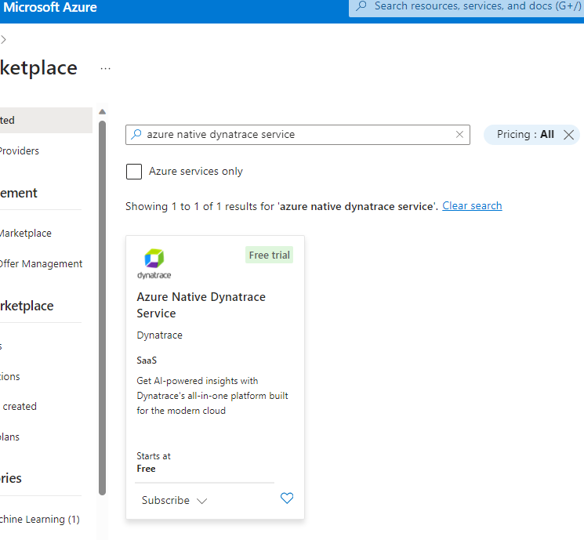The width and height of the screenshot is (584, 540).
Task: Open Offer Management in the sidebar
Action: coord(41,264)
